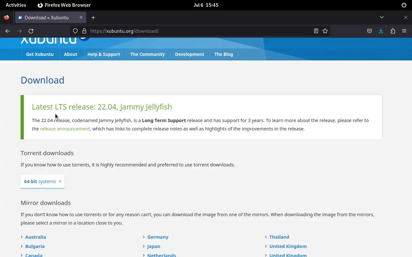Close the Firefox window

(406, 17)
